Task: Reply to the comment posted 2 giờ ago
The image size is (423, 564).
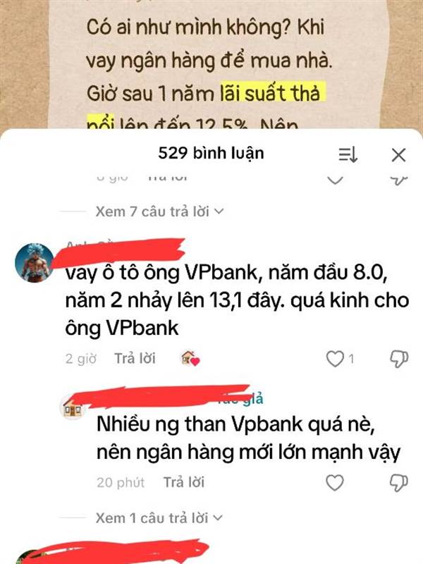Action: (135, 358)
